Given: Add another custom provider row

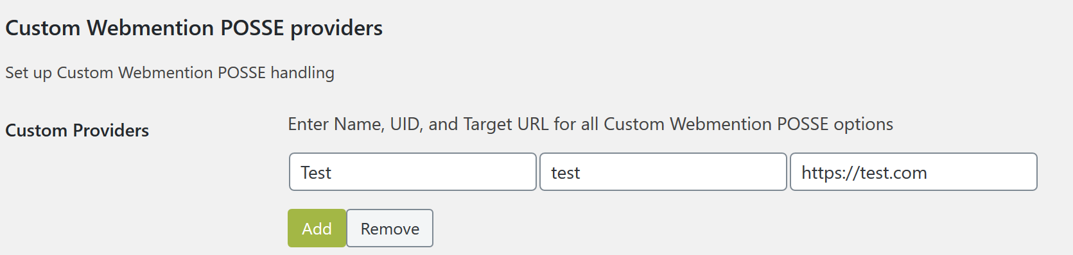Looking at the screenshot, I should pos(317,228).
